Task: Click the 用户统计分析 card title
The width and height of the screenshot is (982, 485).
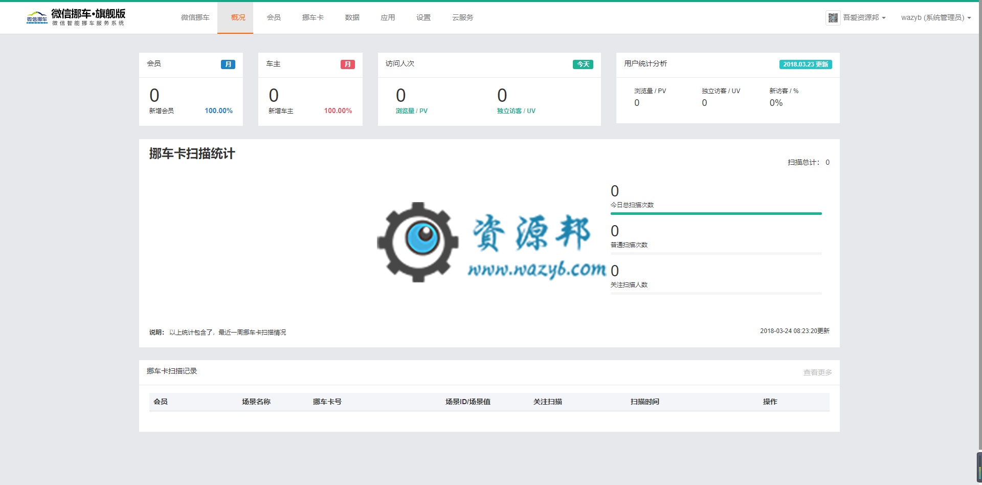Action: tap(645, 64)
